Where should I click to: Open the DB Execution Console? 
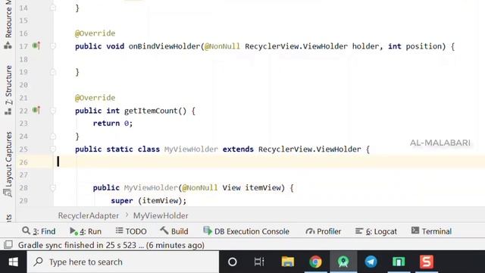point(246,231)
